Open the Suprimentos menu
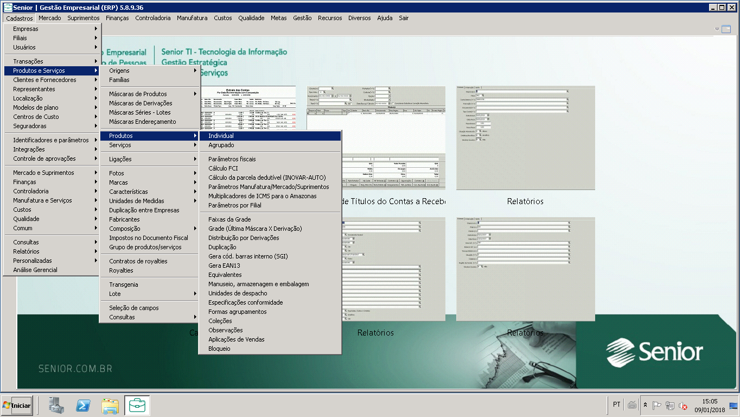This screenshot has height=417, width=740. pyautogui.click(x=84, y=18)
